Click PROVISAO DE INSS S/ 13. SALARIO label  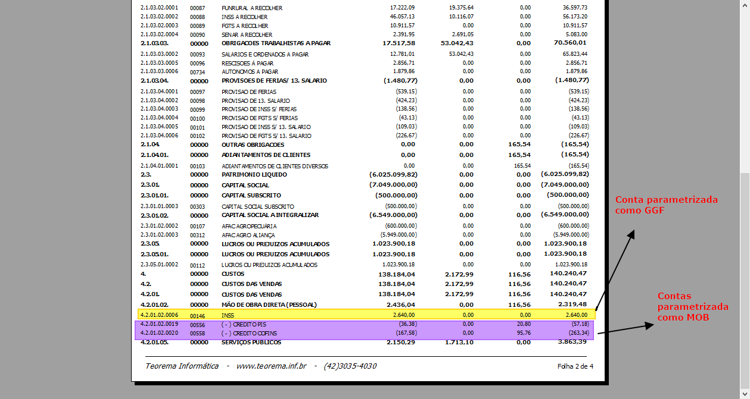point(266,127)
